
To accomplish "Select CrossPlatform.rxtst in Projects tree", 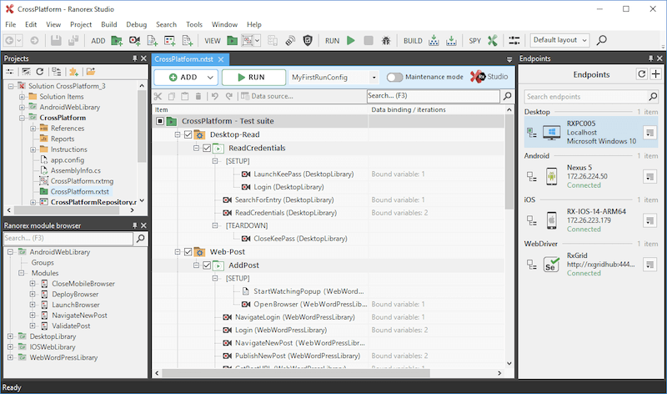I will point(79,192).
